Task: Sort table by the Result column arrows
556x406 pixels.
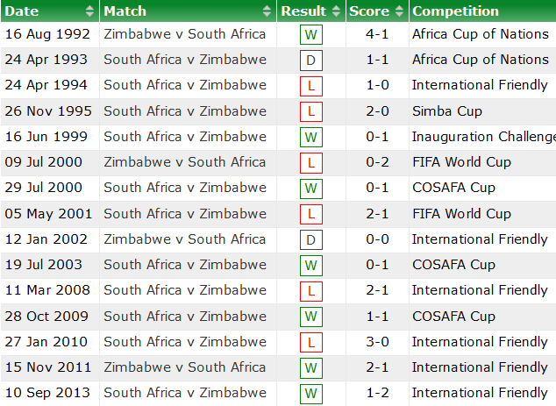Action: [x=335, y=11]
